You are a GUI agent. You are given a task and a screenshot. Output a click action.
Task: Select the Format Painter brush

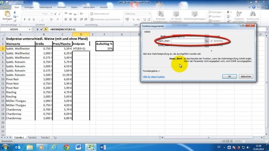pyautogui.click(x=15, y=21)
